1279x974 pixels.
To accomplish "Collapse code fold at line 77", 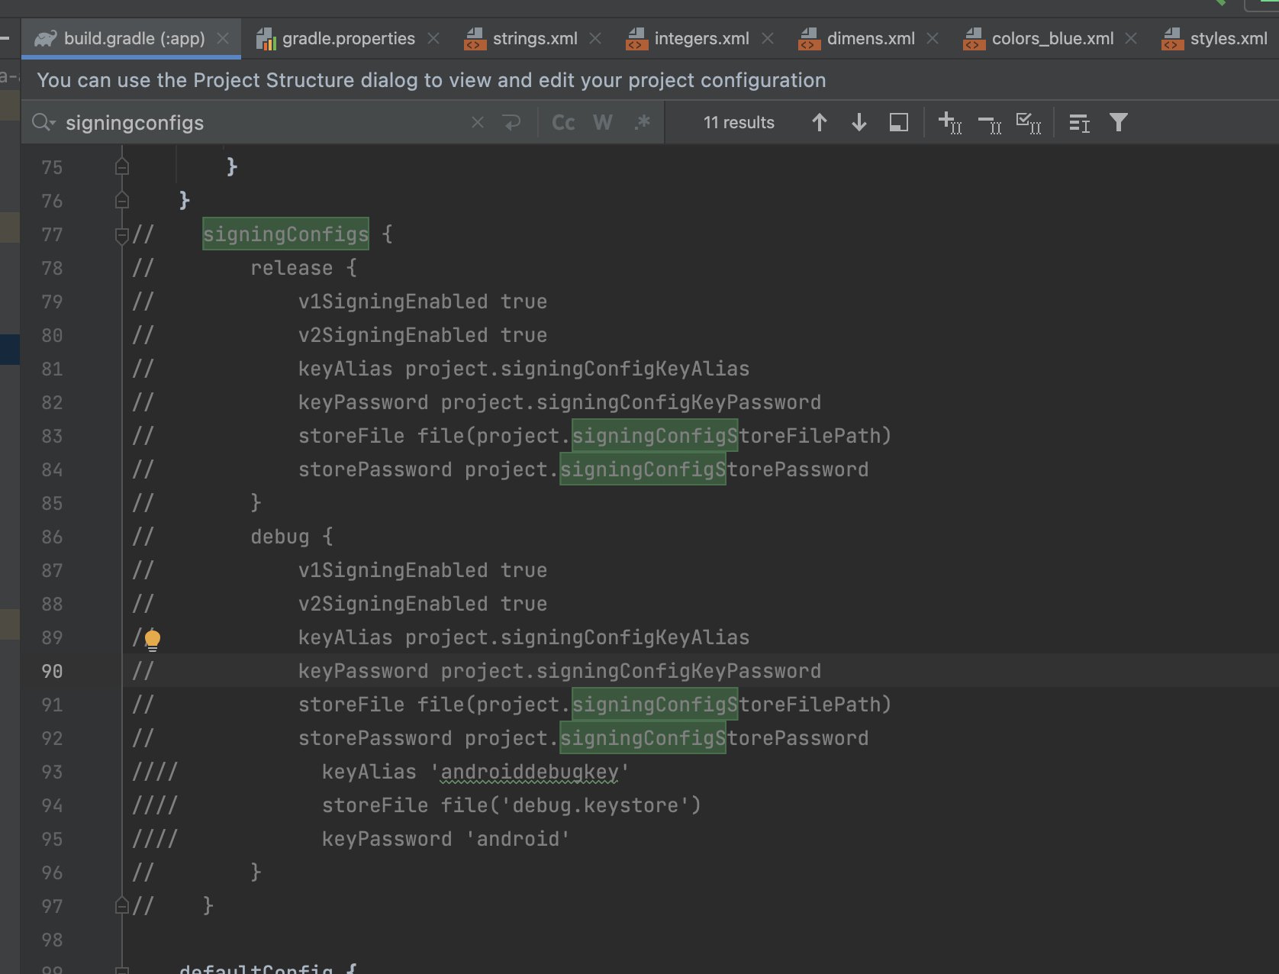I will (x=121, y=235).
